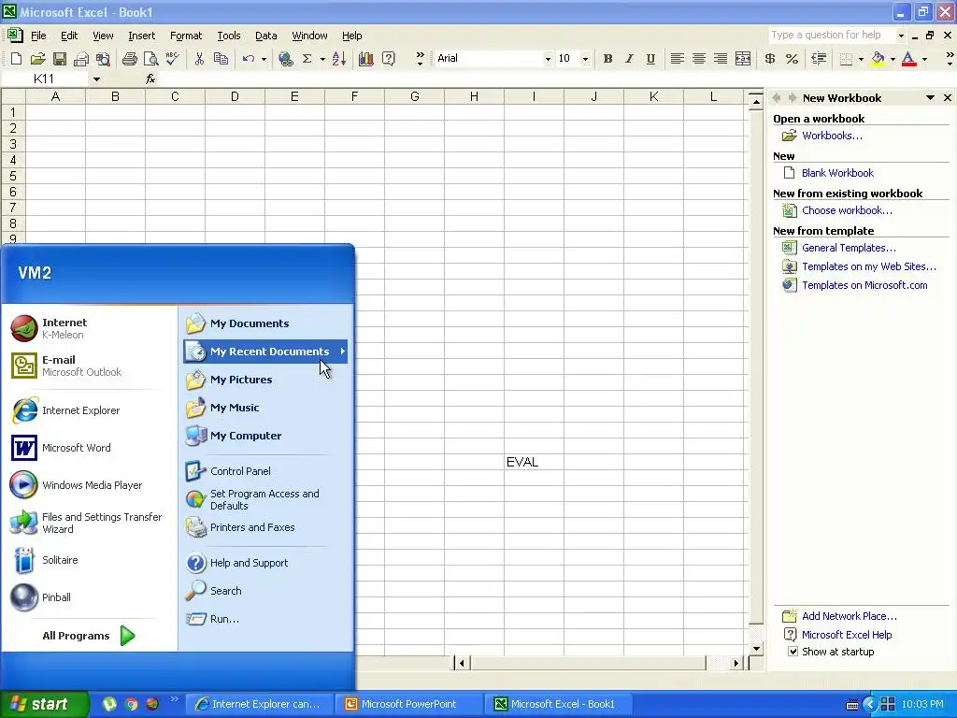Toggle Italic formatting
The width and height of the screenshot is (957, 718).
pos(629,59)
